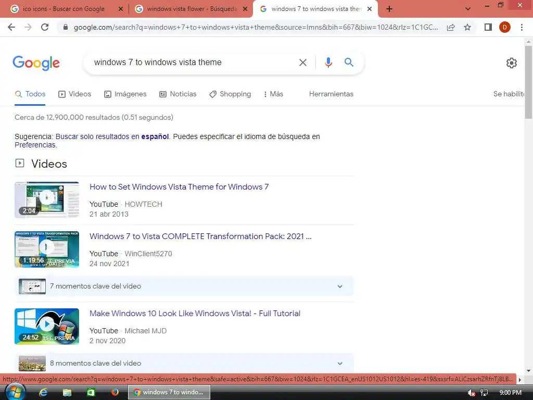Open File Explorer from the taskbar
The height and width of the screenshot is (400, 533).
click(x=67, y=392)
